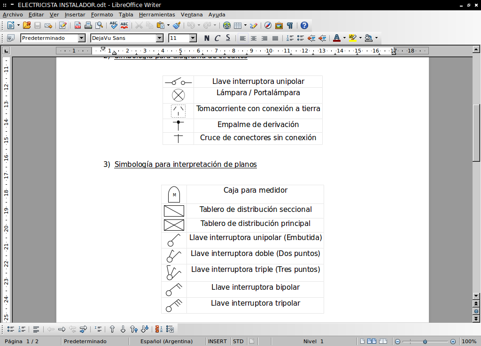481x346 pixels.
Task: Open the Navigator compass icon
Action: click(268, 25)
